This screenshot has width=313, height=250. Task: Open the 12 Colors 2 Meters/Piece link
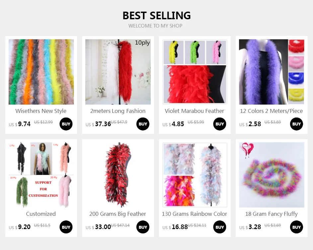[x=272, y=111]
